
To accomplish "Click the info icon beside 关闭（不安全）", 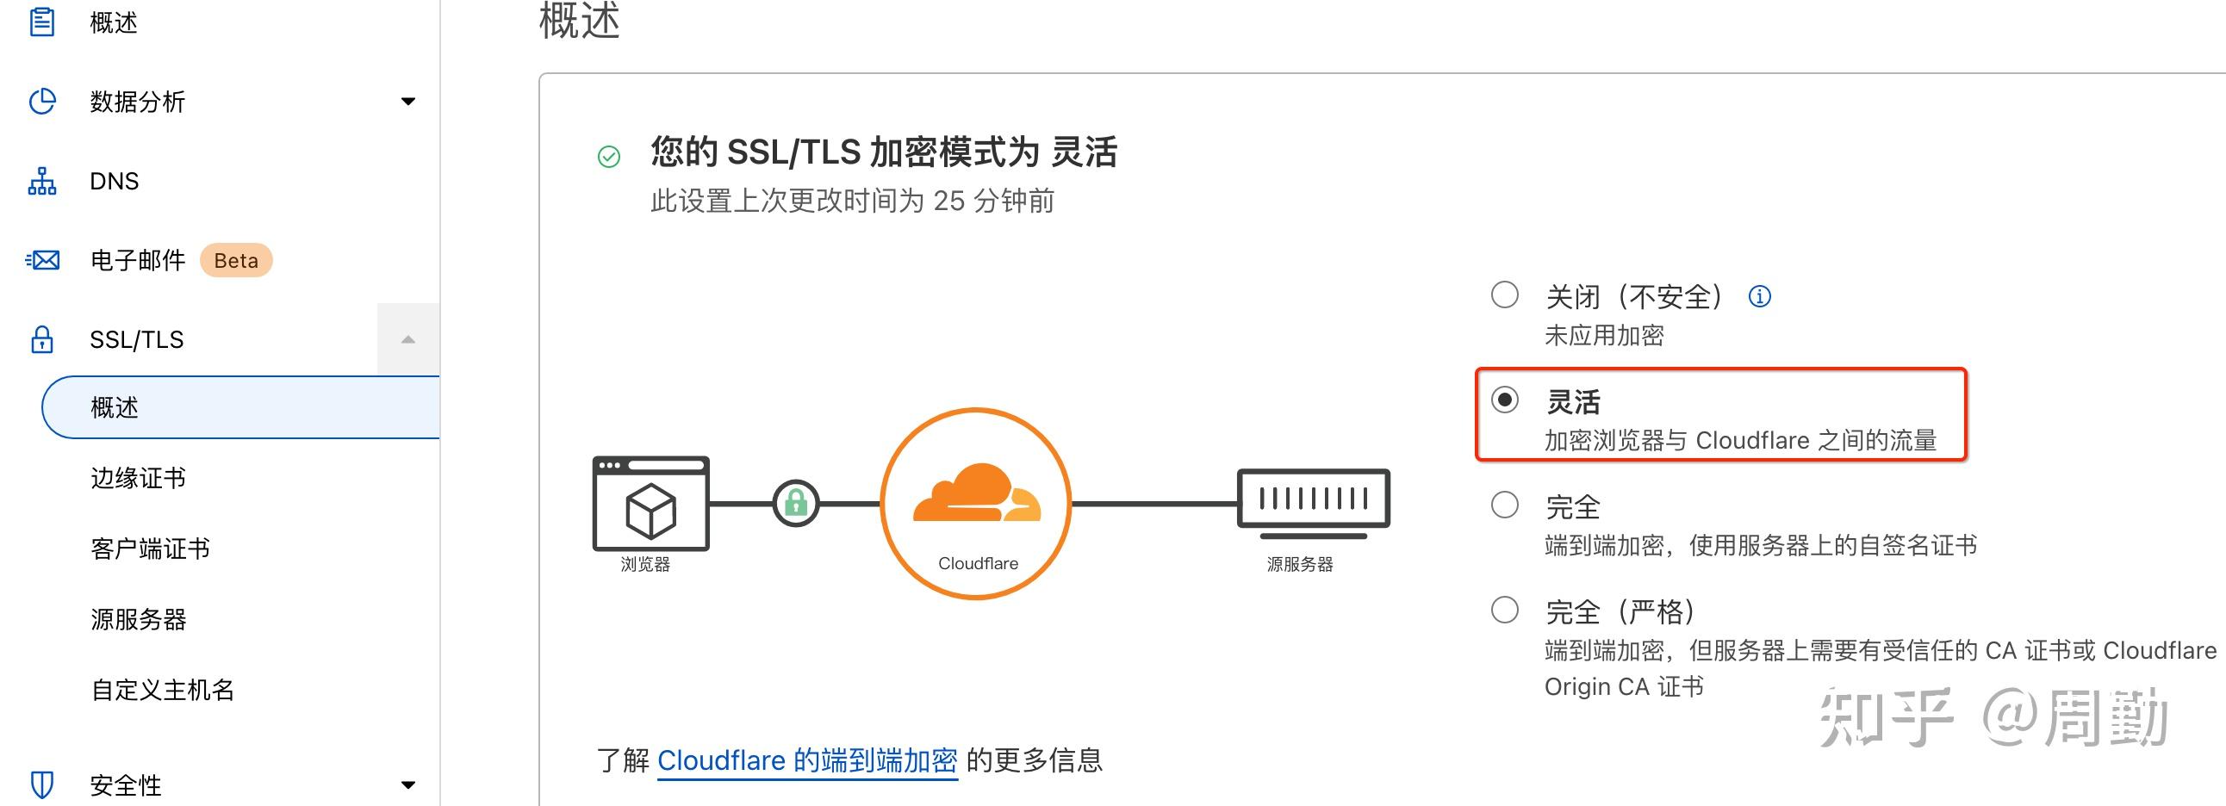I will point(1760,294).
